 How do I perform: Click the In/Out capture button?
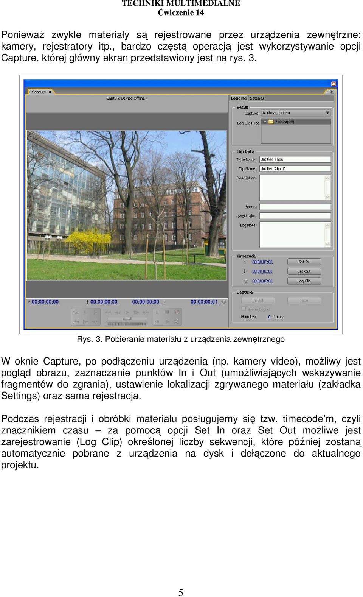(258, 301)
